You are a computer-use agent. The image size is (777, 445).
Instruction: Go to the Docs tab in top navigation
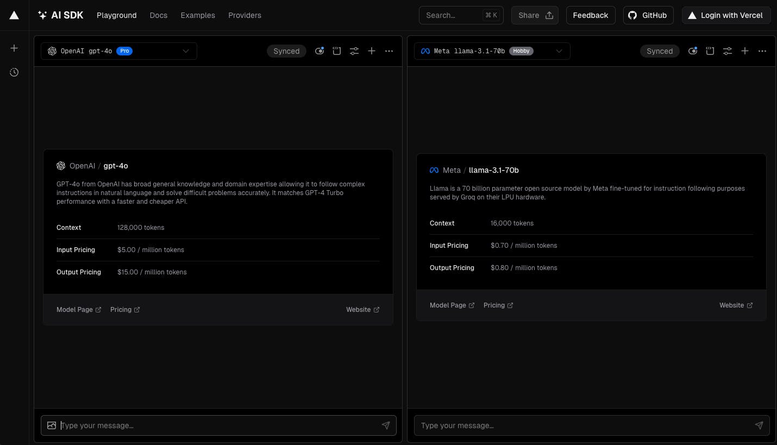click(159, 15)
